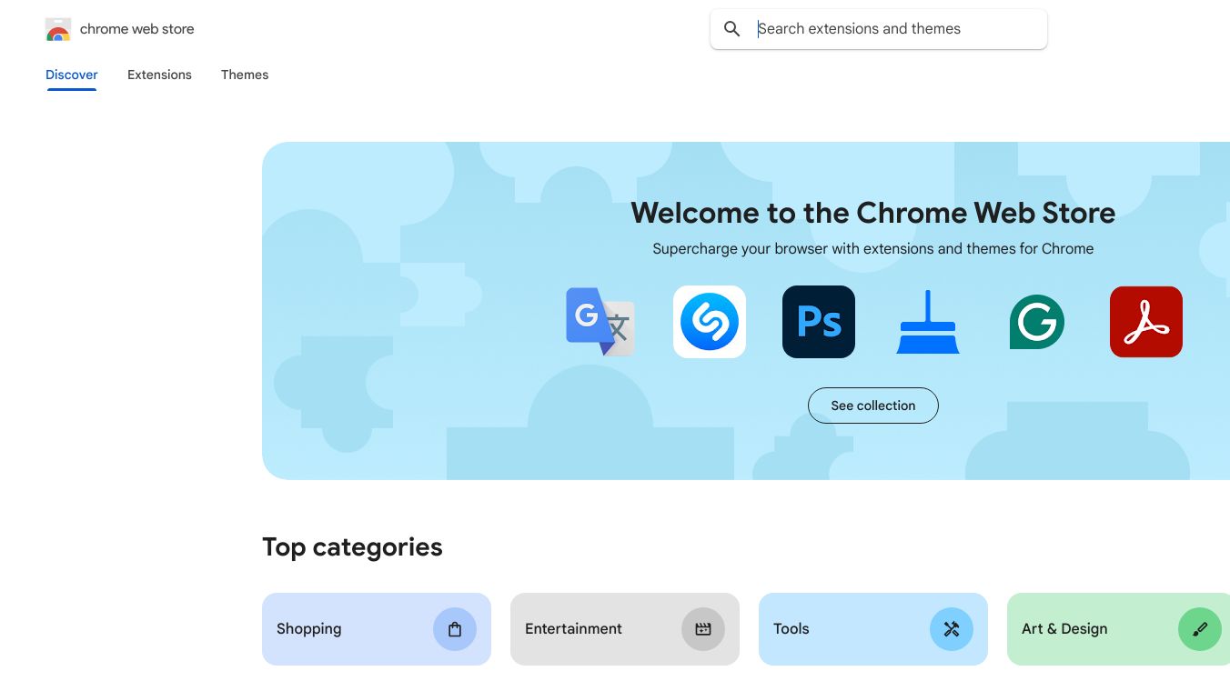The width and height of the screenshot is (1230, 691).
Task: Switch to the Extensions tab
Action: [159, 75]
